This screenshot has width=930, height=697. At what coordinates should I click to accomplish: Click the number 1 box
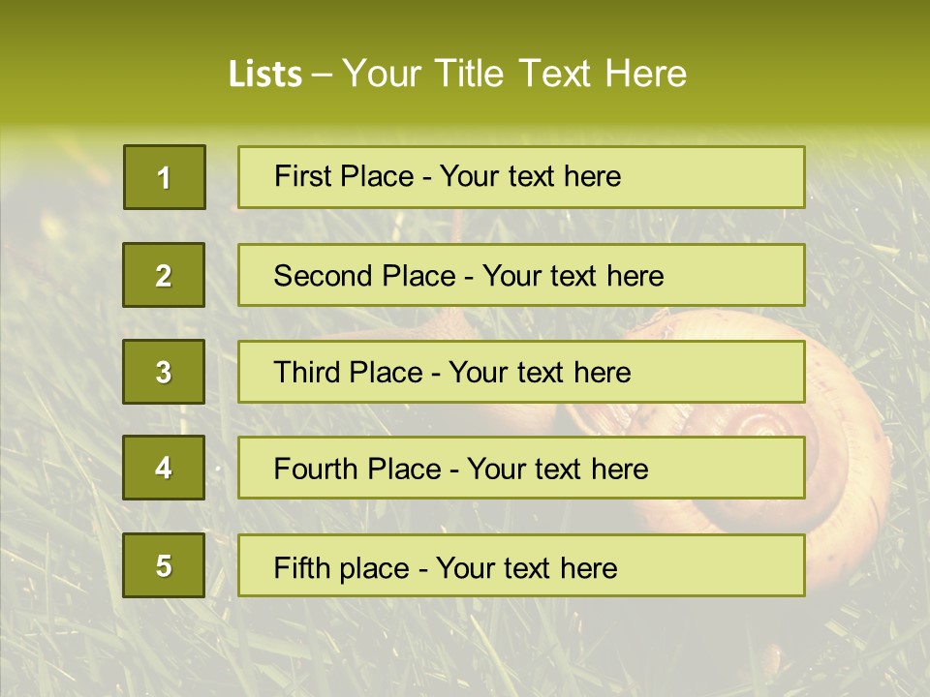coord(165,177)
